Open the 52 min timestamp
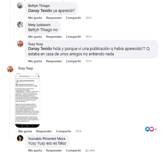This screenshot has height=154, width=165. (90, 150)
